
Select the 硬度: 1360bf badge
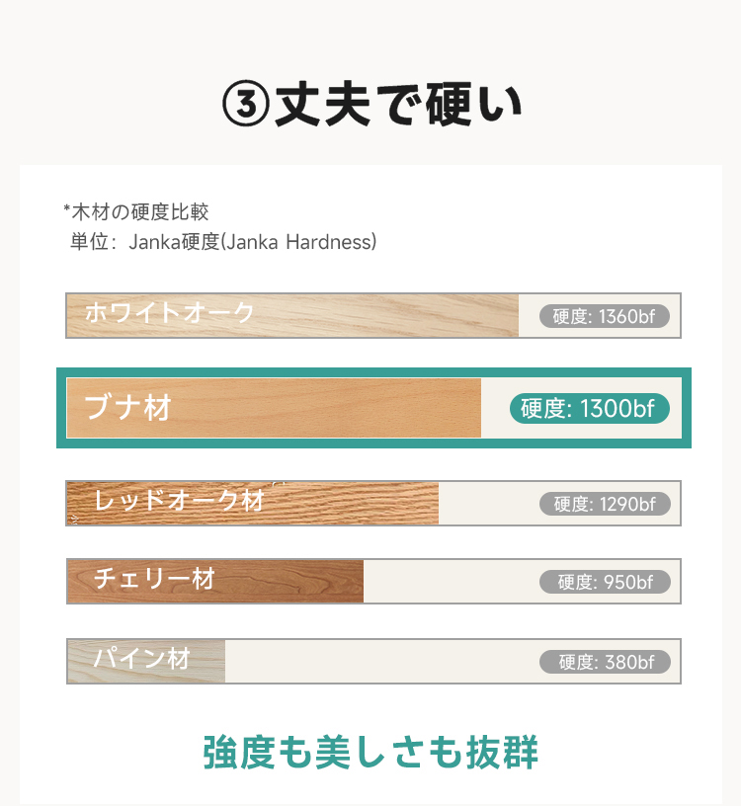point(605,316)
